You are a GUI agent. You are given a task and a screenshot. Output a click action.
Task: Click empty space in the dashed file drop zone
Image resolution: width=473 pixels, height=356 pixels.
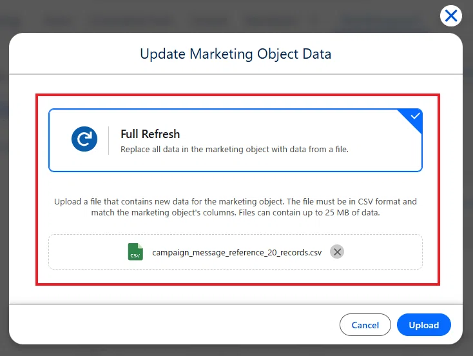(x=383, y=252)
